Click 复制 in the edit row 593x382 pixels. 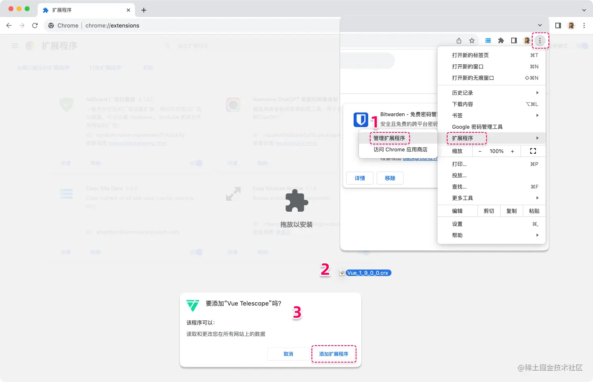pyautogui.click(x=512, y=211)
